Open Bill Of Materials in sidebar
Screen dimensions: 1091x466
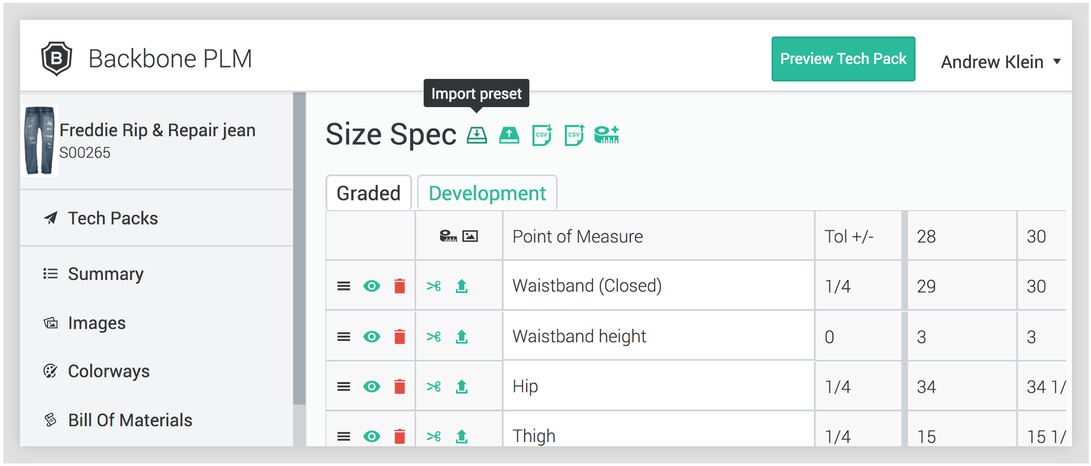(130, 420)
